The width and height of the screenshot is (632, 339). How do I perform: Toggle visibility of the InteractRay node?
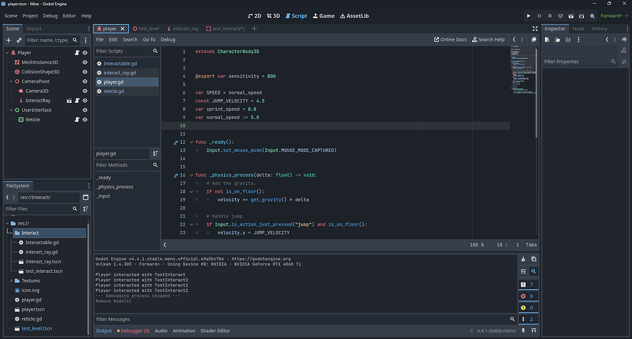(85, 101)
